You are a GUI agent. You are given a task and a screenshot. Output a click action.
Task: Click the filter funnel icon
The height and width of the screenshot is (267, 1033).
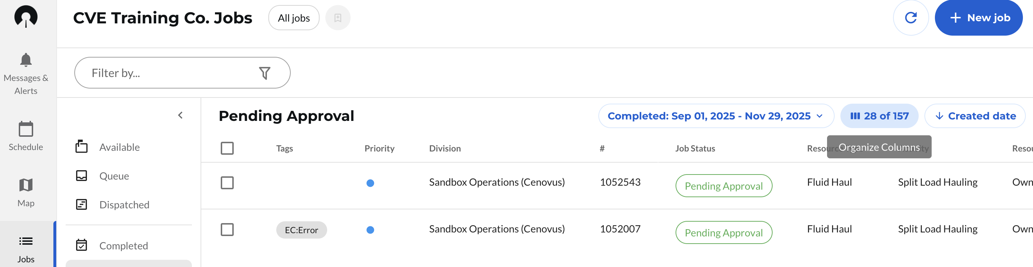[265, 73]
